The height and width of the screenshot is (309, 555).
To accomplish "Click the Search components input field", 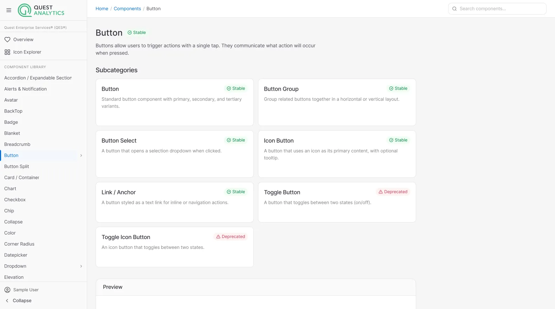I will (x=497, y=9).
